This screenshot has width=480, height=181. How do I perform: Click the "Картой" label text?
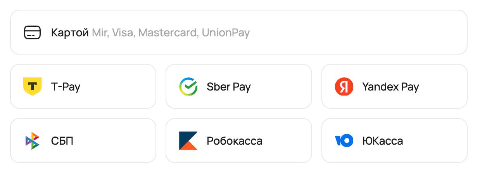(70, 33)
